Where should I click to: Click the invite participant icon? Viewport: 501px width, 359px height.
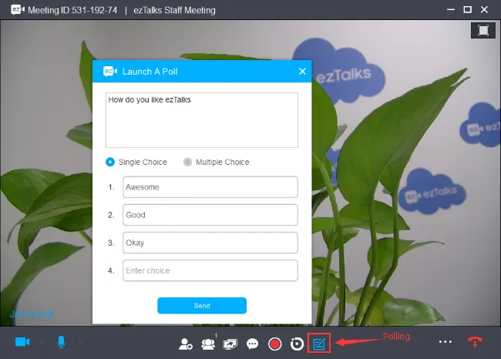(x=185, y=344)
